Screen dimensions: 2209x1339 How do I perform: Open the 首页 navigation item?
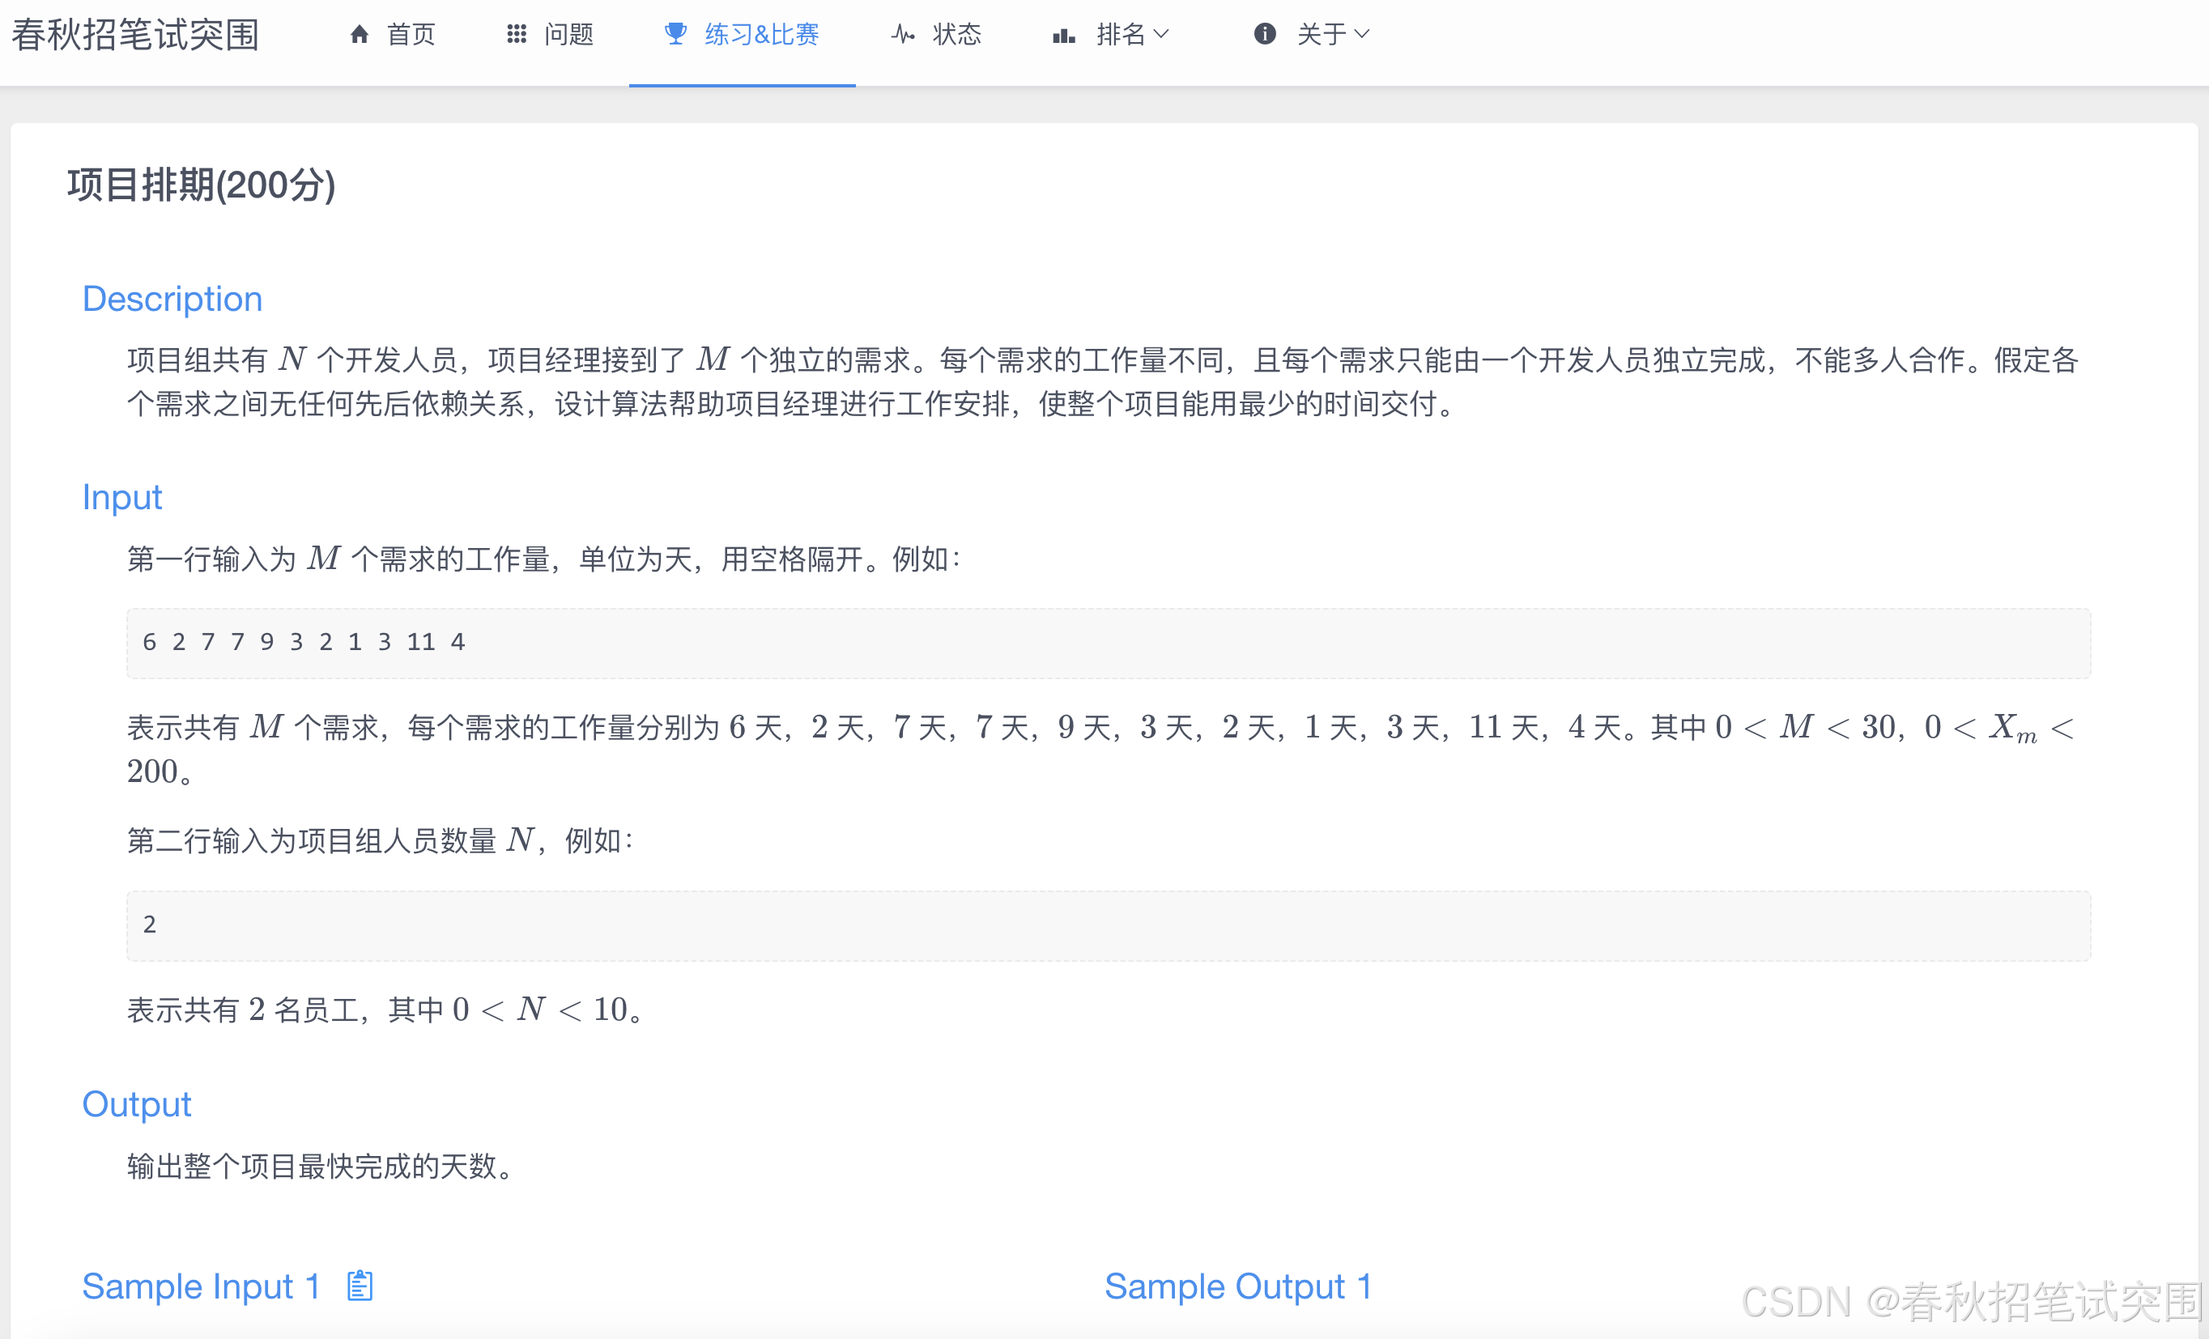(x=411, y=34)
